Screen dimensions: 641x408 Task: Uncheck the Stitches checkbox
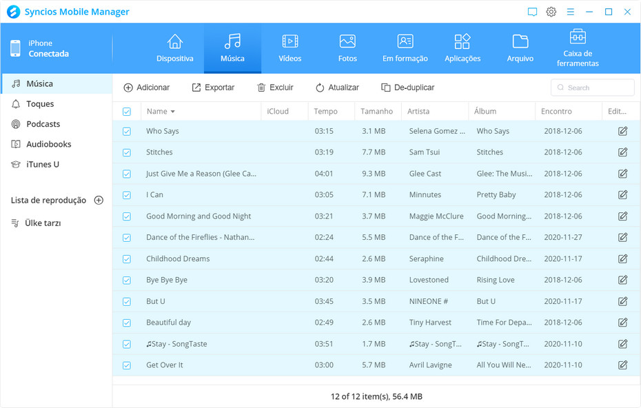(127, 152)
